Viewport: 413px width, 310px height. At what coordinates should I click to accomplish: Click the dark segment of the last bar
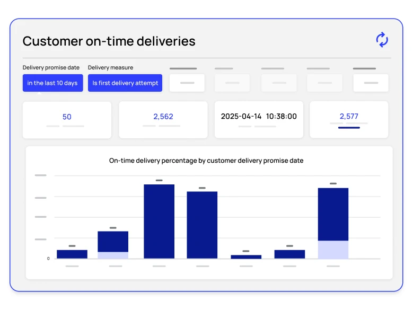(x=333, y=214)
